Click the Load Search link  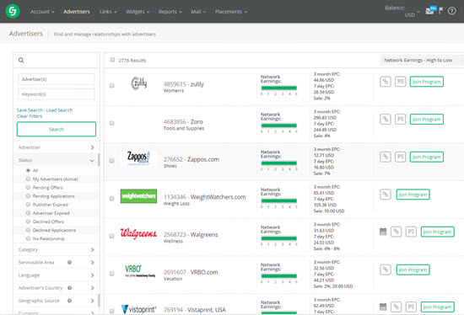pyautogui.click(x=59, y=110)
